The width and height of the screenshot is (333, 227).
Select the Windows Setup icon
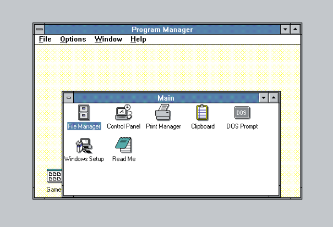pyautogui.click(x=84, y=146)
